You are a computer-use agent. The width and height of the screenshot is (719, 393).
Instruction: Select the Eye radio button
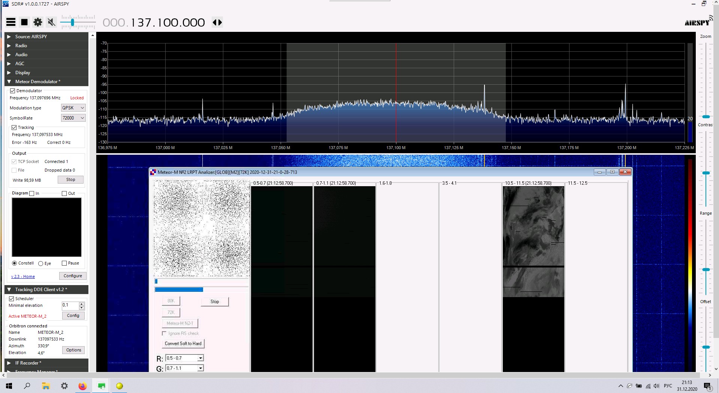pyautogui.click(x=40, y=263)
